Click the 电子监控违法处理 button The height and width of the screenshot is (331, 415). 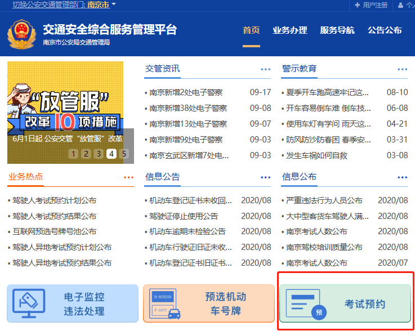(x=73, y=303)
